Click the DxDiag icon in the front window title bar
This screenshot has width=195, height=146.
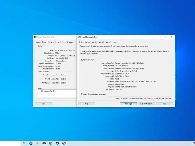click(79, 37)
